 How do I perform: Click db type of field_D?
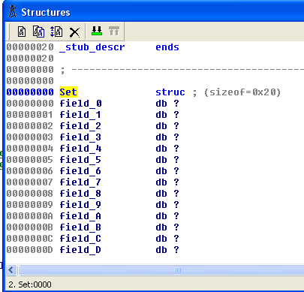[161, 250]
